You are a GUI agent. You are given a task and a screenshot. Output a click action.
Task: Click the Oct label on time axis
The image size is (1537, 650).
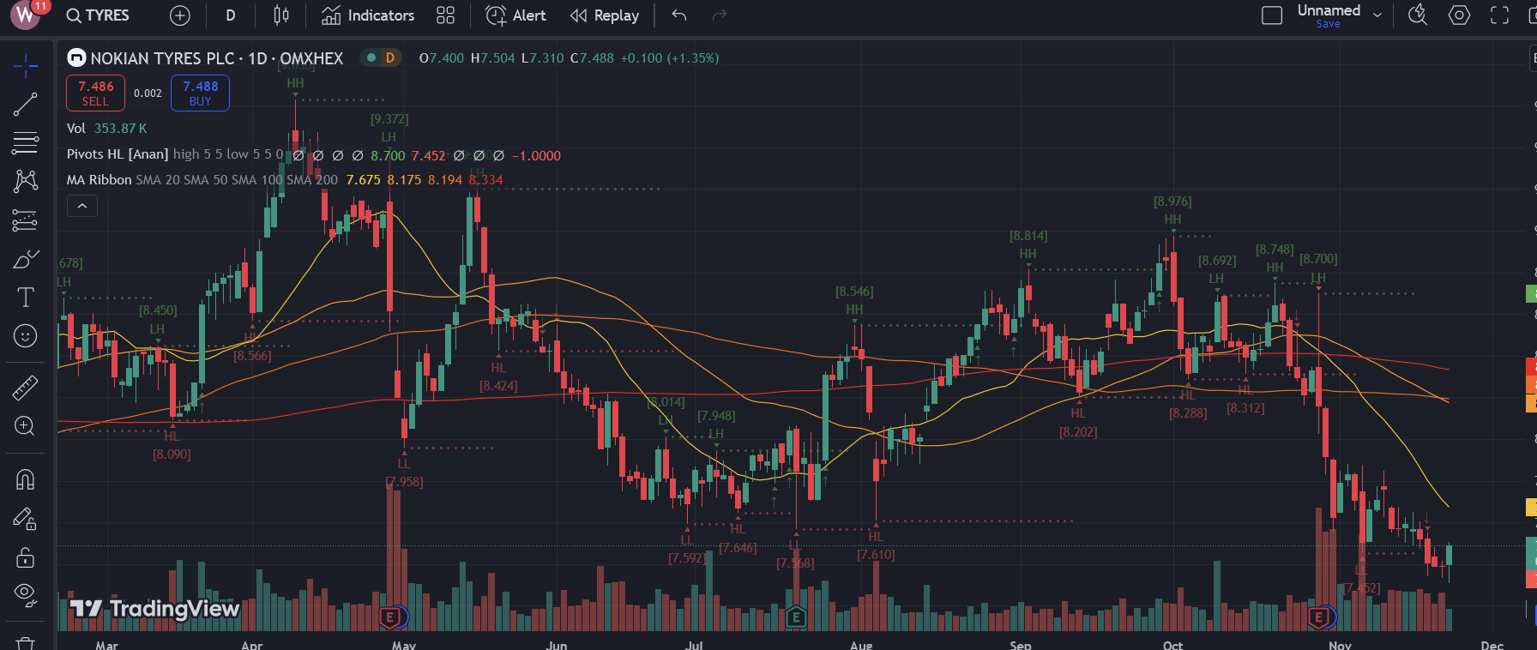pyautogui.click(x=1172, y=644)
